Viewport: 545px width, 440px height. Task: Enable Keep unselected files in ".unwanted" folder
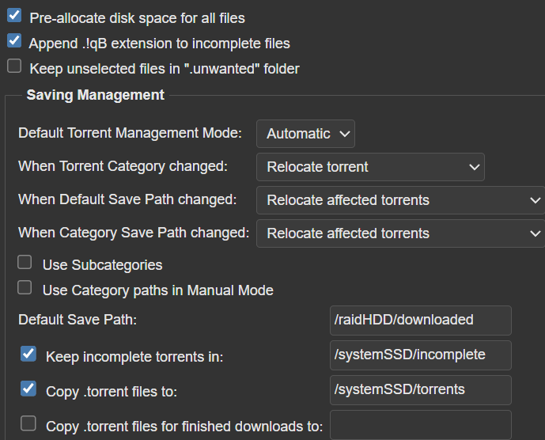pos(14,66)
